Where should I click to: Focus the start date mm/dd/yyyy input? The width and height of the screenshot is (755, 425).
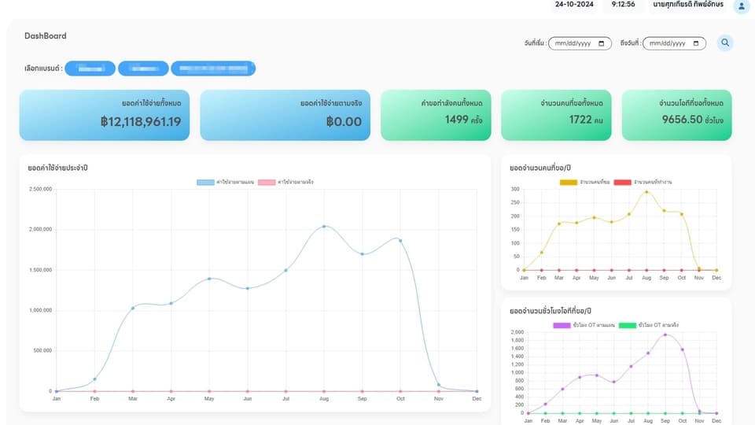(580, 43)
